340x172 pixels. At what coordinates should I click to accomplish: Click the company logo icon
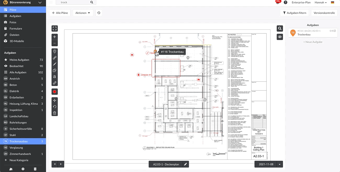pyautogui.click(x=5, y=2)
